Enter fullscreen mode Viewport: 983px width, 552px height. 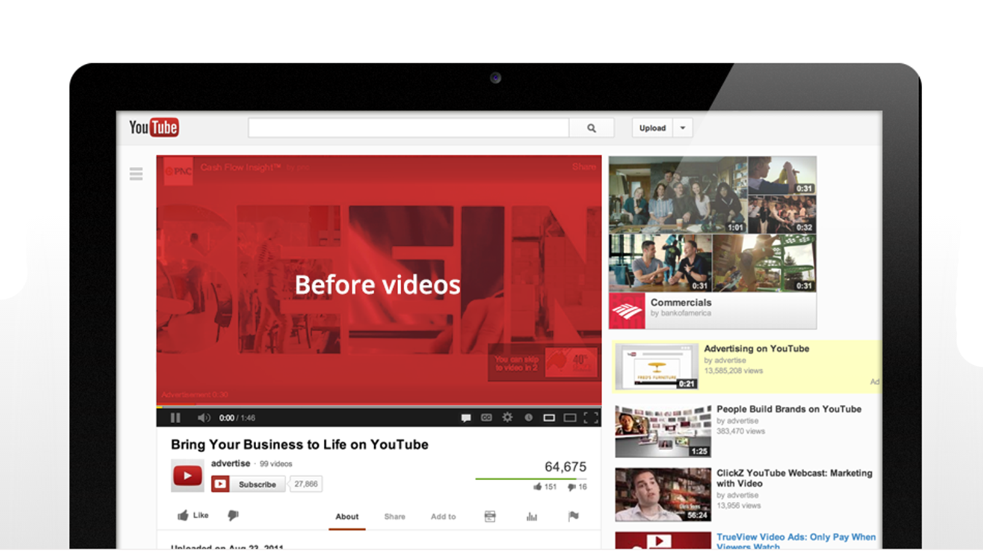pos(591,418)
